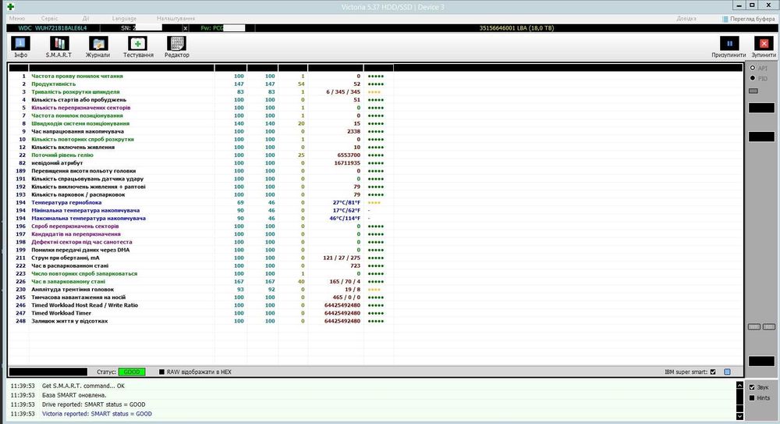Pause with the Призупинити button
This screenshot has height=424, width=780.
[x=729, y=48]
